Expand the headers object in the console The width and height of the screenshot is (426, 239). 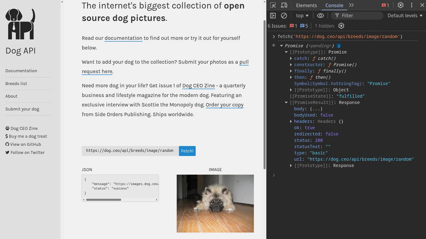(x=291, y=121)
